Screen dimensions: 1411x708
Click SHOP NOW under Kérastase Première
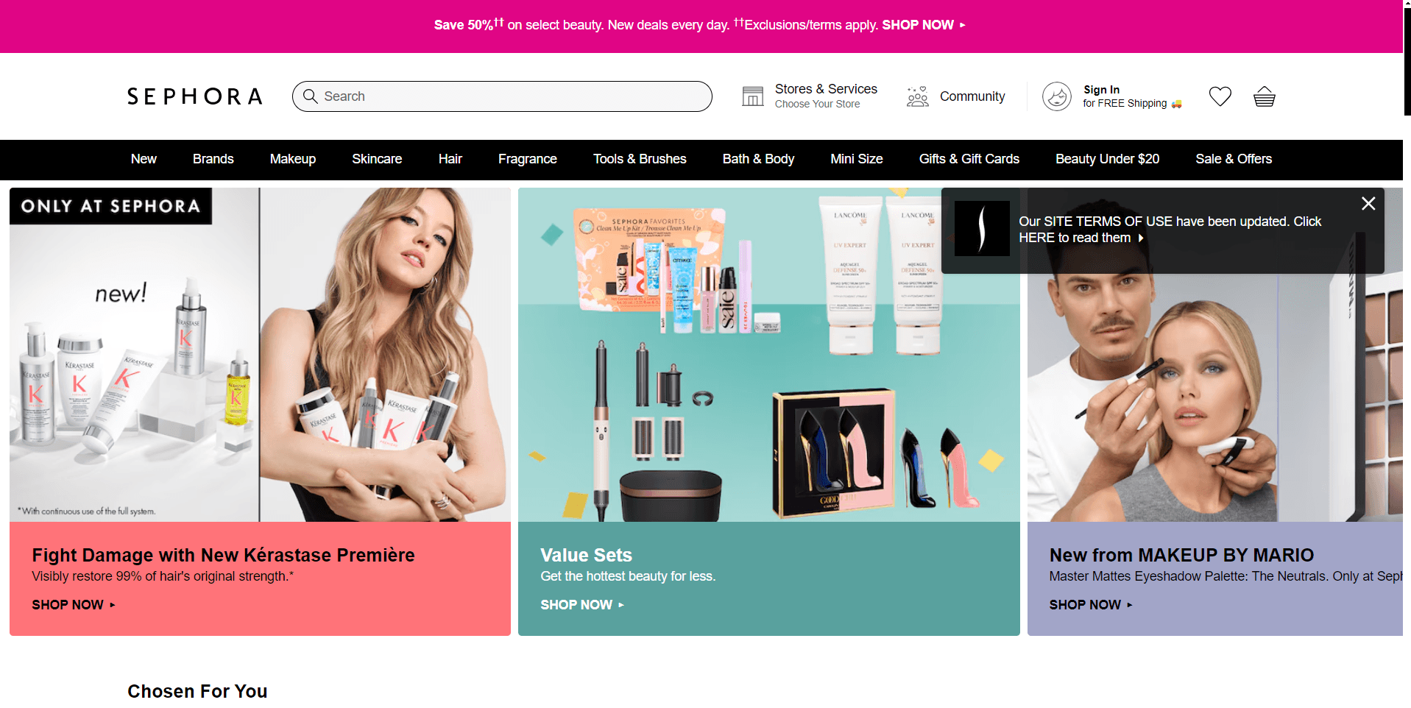tap(74, 605)
